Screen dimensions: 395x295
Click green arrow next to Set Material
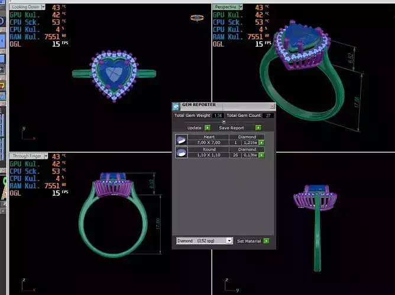pos(266,241)
